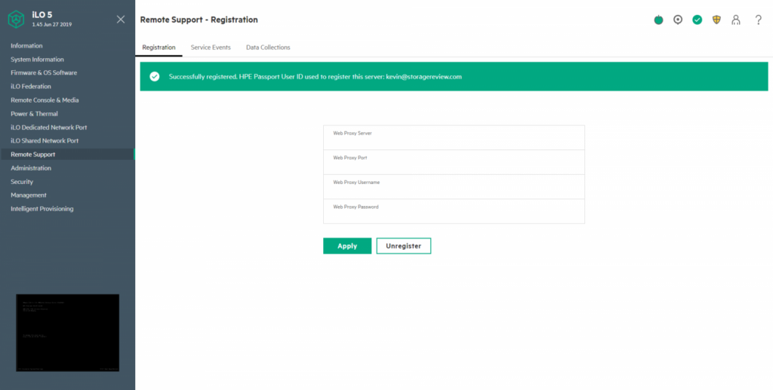Viewport: 773px width, 390px height.
Task: Select Remote Support in sidebar
Action: [x=67, y=155]
